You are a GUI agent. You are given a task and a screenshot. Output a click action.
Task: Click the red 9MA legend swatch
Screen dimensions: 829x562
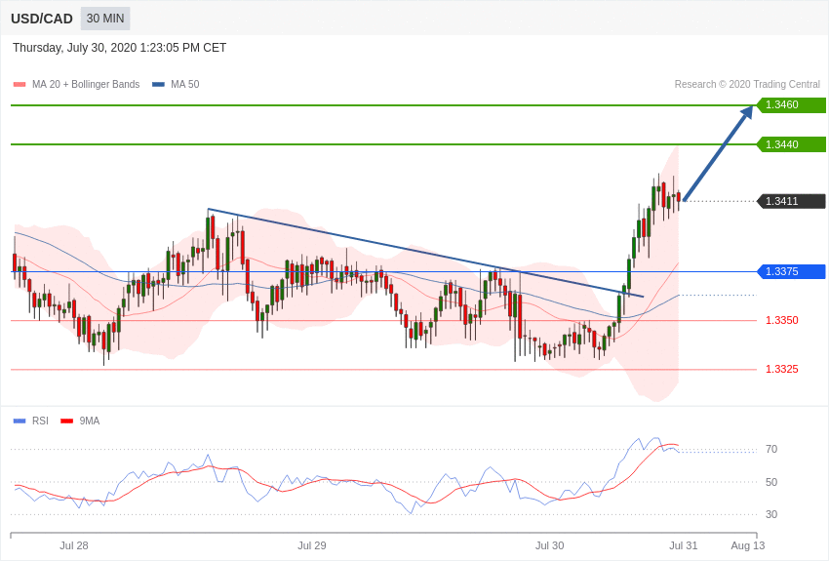(x=67, y=421)
